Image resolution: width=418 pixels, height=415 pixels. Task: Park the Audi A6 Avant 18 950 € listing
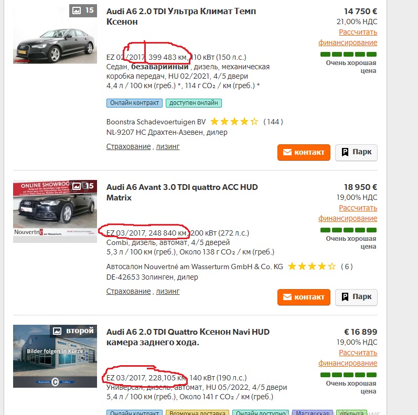click(x=356, y=297)
